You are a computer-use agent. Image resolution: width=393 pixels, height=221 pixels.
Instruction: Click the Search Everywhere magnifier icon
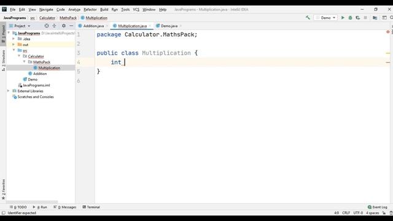391,18
